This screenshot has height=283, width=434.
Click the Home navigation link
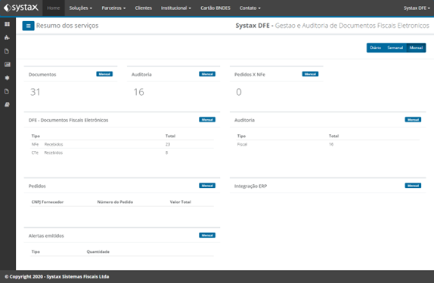pos(54,8)
